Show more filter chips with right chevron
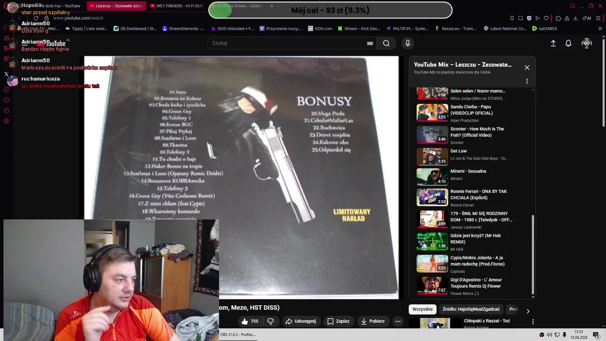The height and width of the screenshot is (341, 606). point(528,311)
